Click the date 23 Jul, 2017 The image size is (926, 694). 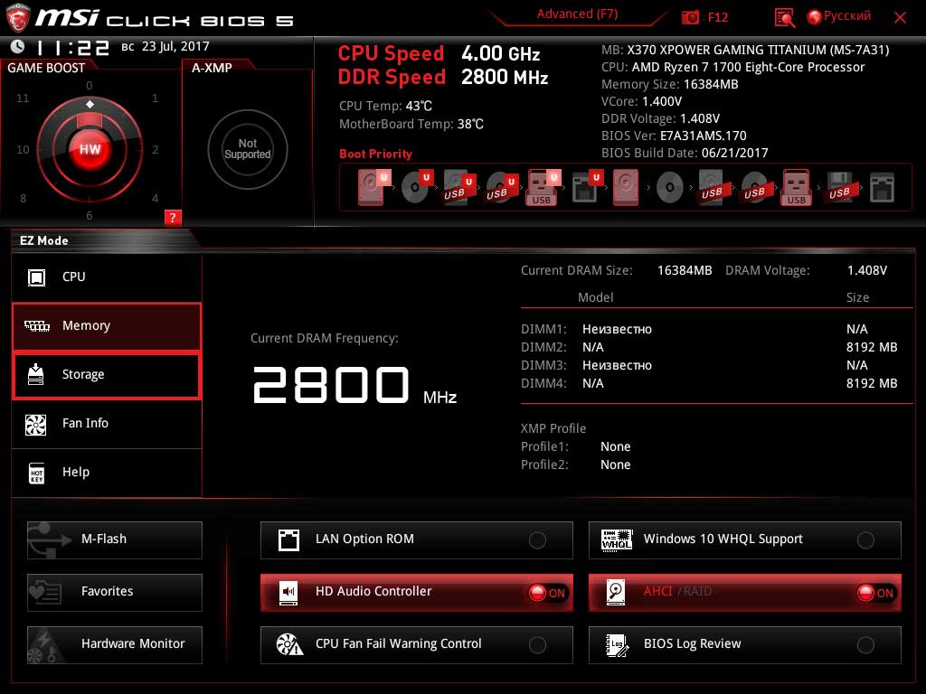175,46
